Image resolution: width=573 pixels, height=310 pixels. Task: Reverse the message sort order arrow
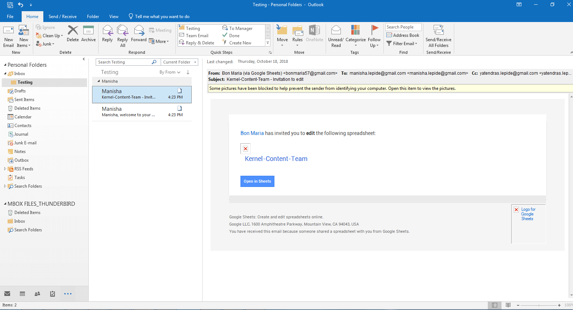[188, 72]
